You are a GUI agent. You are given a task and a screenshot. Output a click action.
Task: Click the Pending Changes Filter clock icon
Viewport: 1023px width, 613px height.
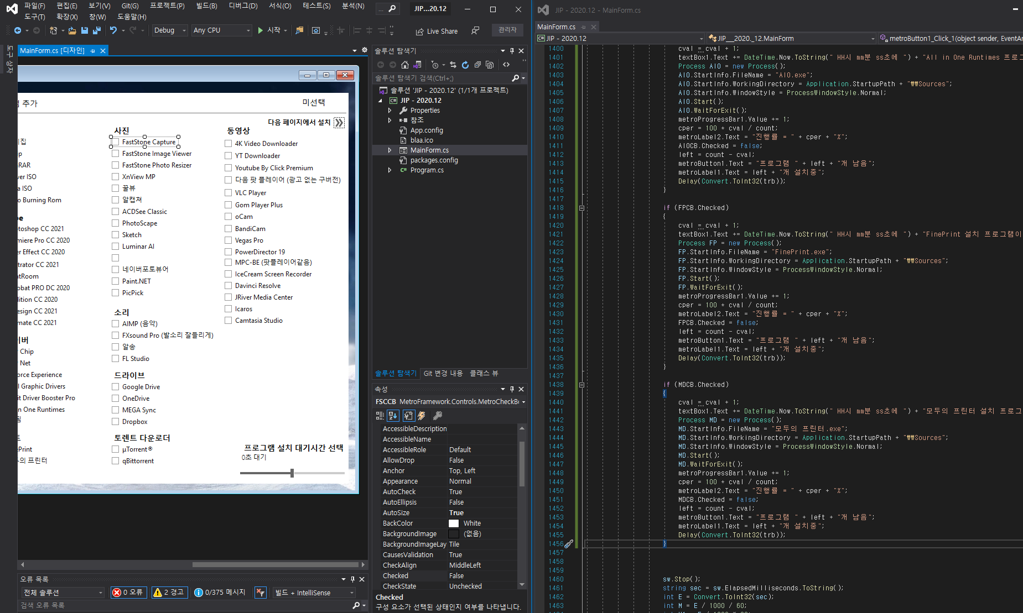point(435,65)
